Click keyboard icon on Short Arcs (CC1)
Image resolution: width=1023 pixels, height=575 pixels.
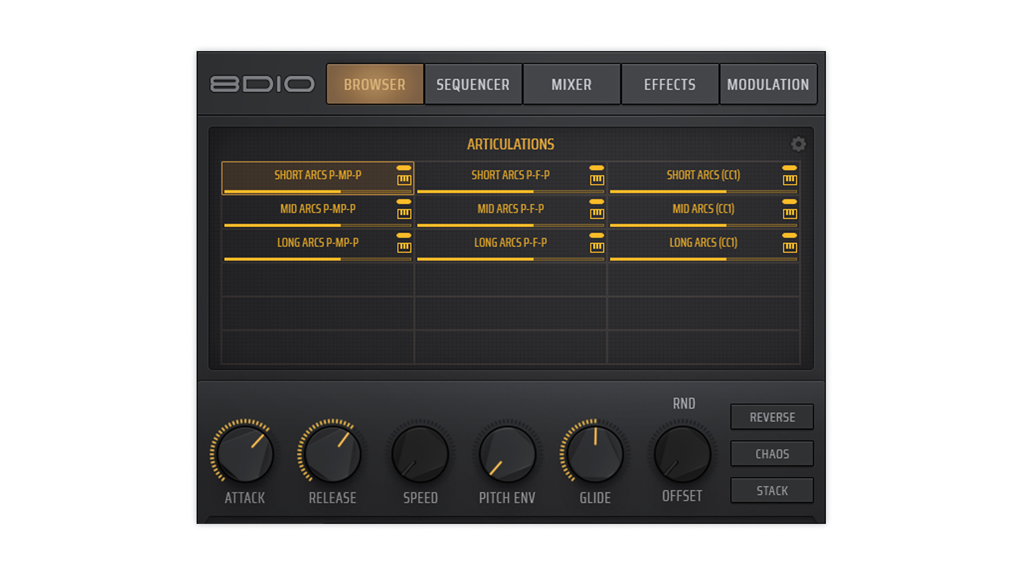(790, 179)
